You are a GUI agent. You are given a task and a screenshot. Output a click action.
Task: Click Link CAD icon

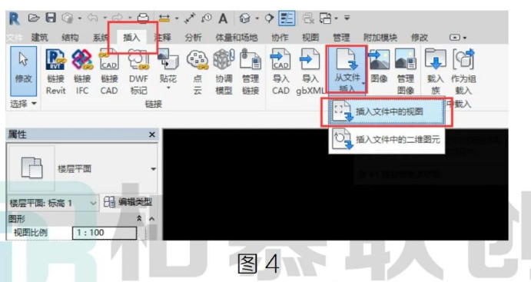[109, 72]
